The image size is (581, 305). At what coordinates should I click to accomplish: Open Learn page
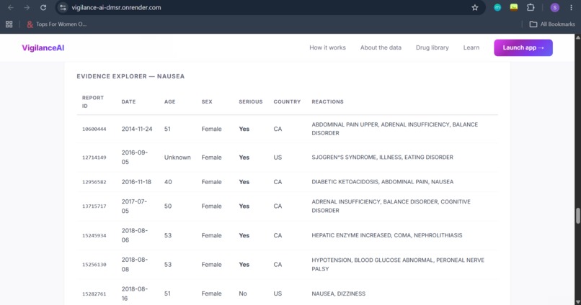pyautogui.click(x=471, y=47)
